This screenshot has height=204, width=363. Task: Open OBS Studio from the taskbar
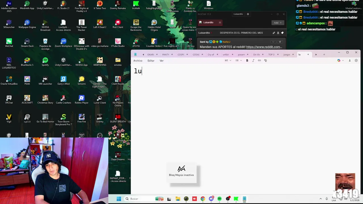coord(228,199)
